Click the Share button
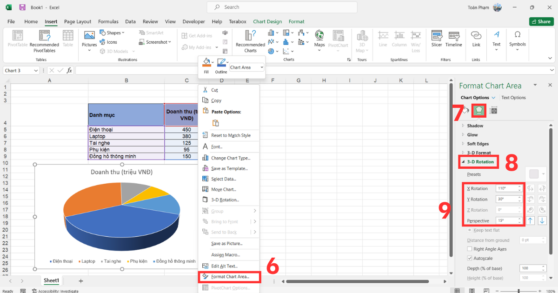 click(x=541, y=21)
